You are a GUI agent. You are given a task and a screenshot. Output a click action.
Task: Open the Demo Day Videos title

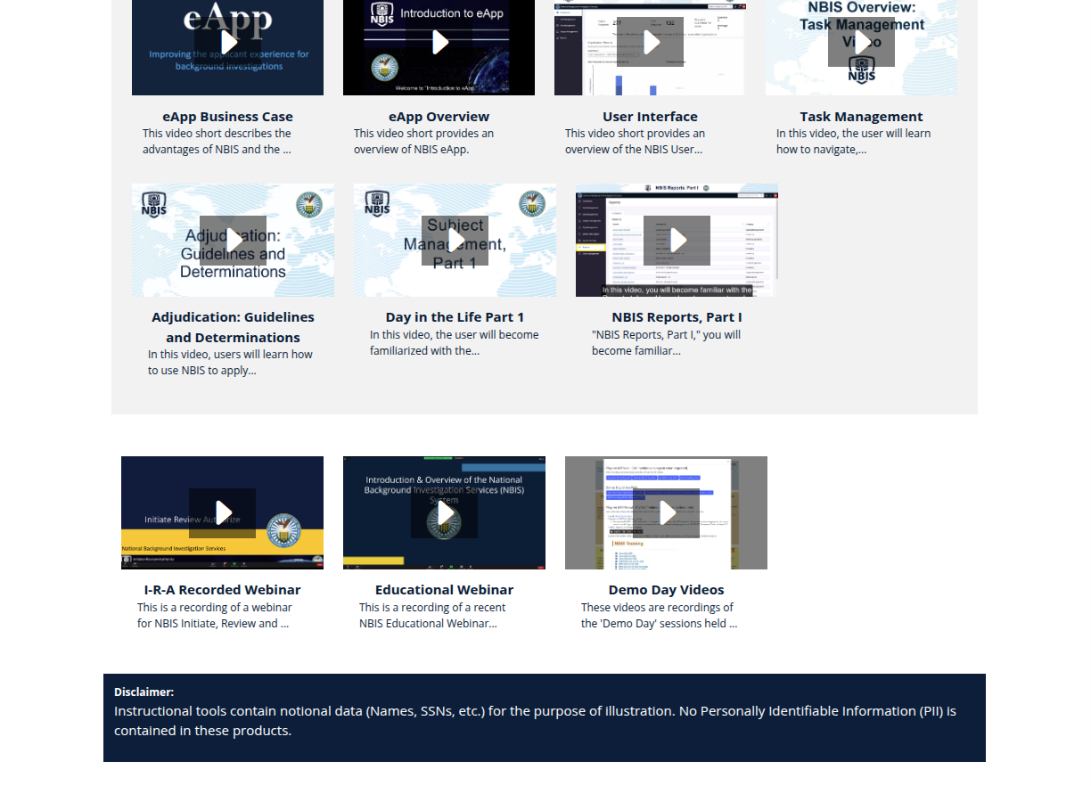pyautogui.click(x=666, y=590)
